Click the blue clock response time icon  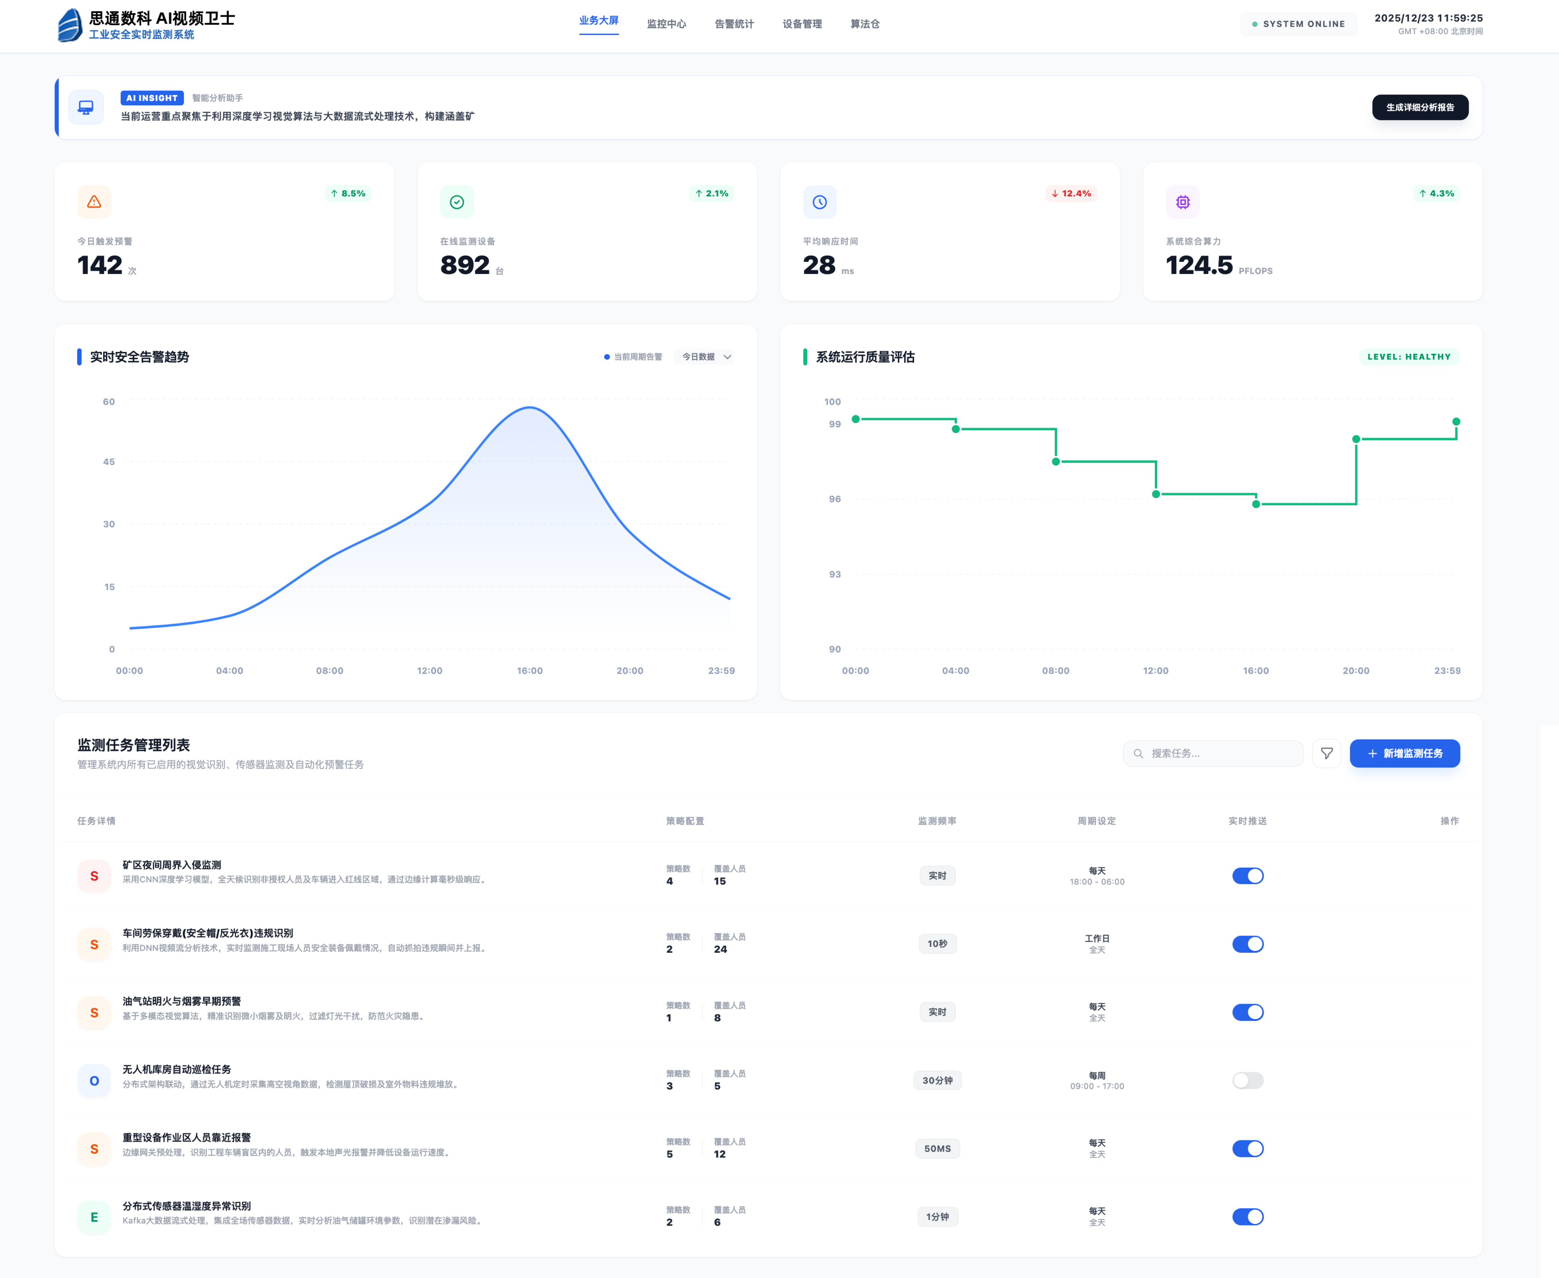(819, 202)
